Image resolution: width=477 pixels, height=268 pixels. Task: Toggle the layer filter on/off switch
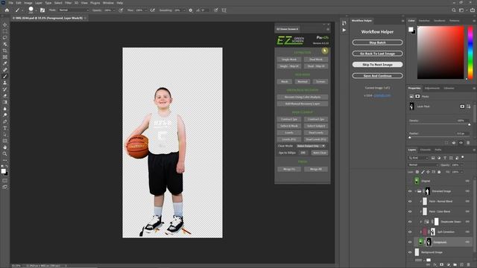(463, 157)
